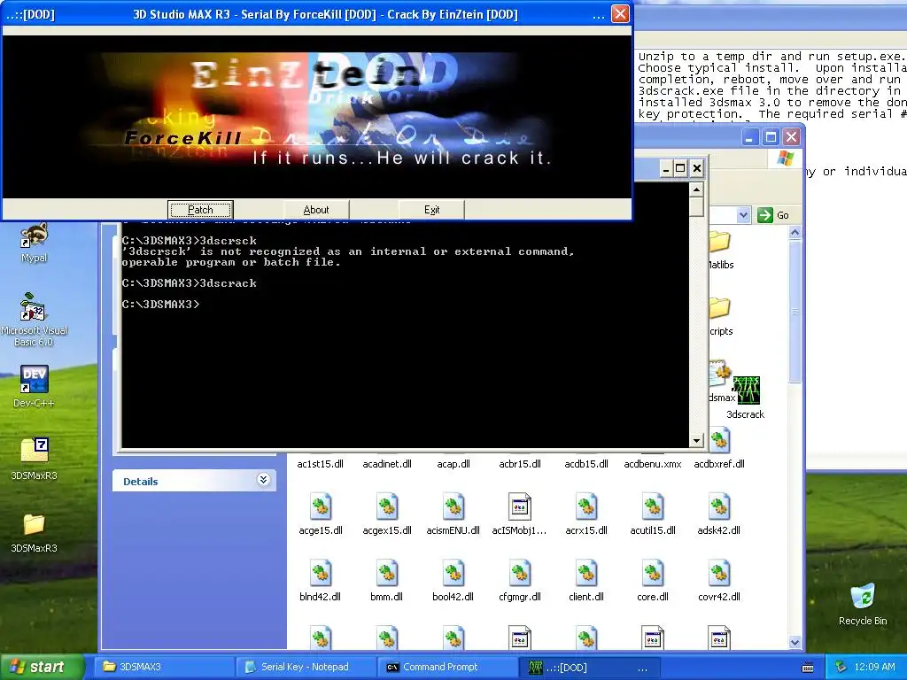The width and height of the screenshot is (907, 680).
Task: Click Command Prompt scrollbar up arrow
Action: (x=696, y=189)
